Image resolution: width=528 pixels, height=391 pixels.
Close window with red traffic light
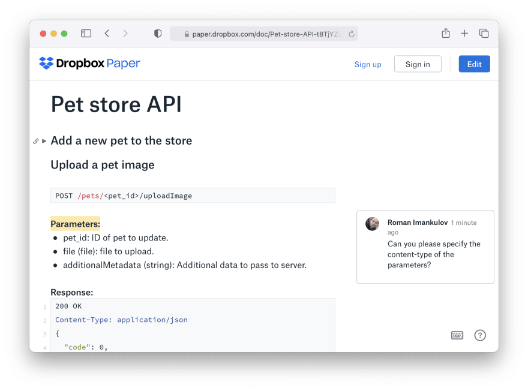pyautogui.click(x=43, y=34)
